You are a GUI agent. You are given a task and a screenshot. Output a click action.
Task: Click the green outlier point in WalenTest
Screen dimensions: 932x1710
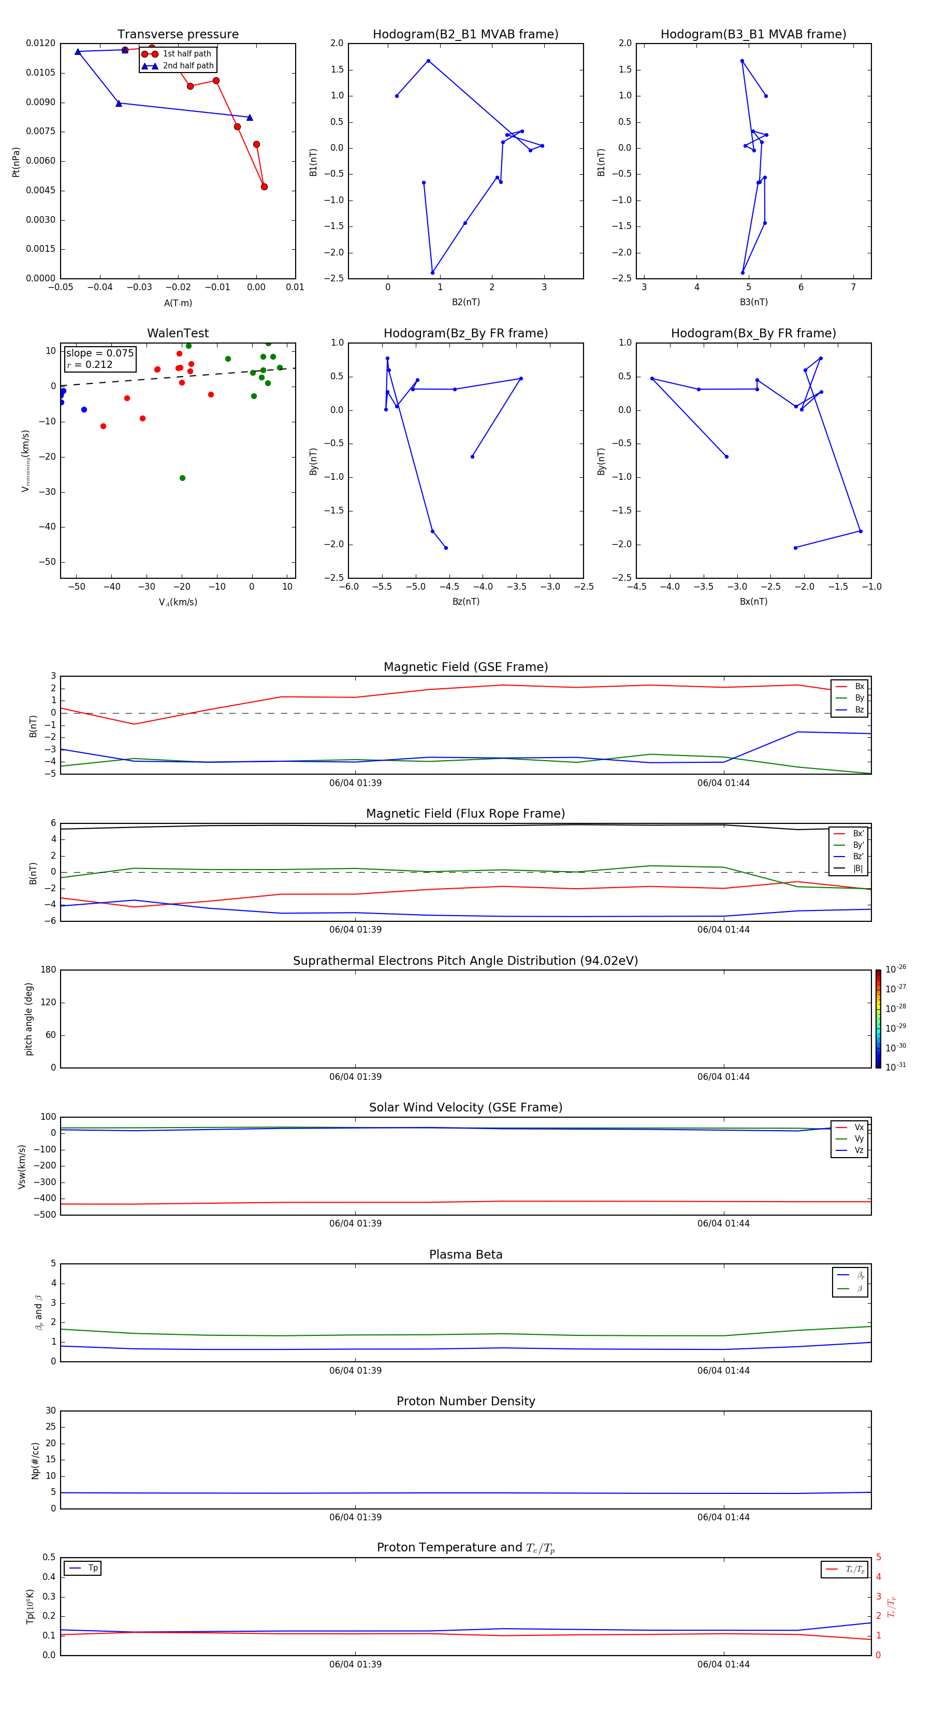tap(182, 478)
